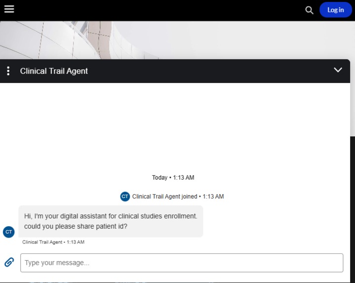This screenshot has width=355, height=283.
Task: Minimize chat with the chevron arrow
Action: tap(338, 70)
